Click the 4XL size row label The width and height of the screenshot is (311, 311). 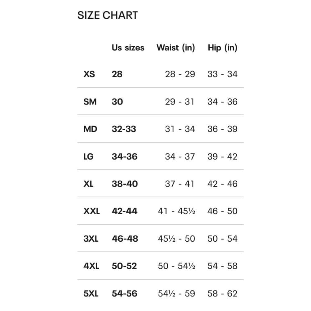(91, 266)
